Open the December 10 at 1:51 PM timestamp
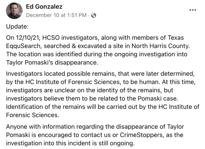Image resolution: width=205 pixels, height=149 pixels. pyautogui.click(x=56, y=15)
